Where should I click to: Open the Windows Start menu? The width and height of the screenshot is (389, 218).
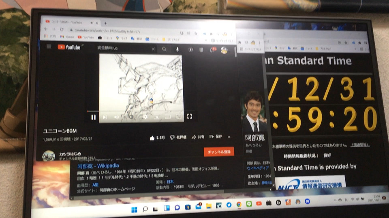coord(134,210)
